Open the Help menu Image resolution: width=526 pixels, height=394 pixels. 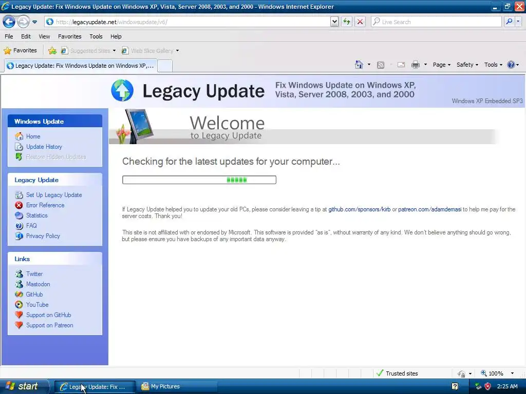(116, 36)
